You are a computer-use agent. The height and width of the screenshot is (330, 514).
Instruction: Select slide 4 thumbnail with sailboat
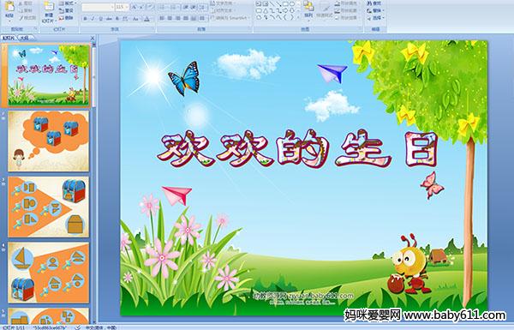point(49,273)
